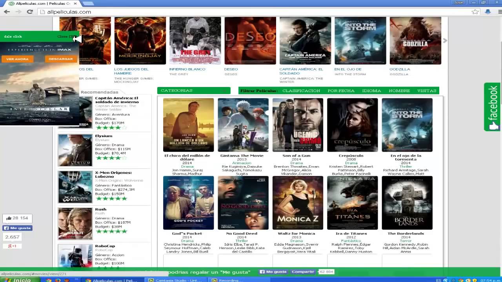The height and width of the screenshot is (282, 502).
Task: Click the Chrome quick launch icon
Action: tap(48, 280)
